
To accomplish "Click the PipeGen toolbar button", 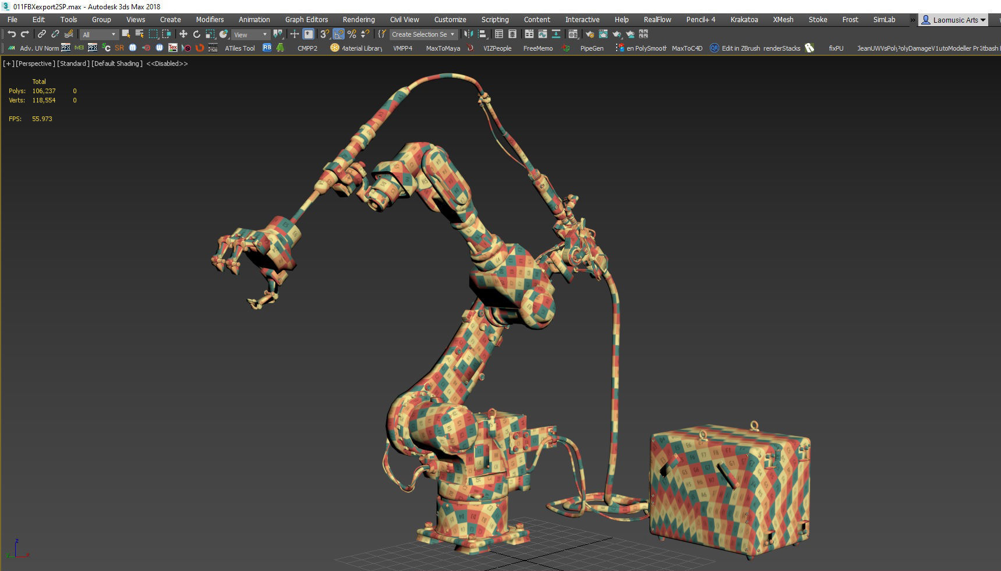I will 592,48.
